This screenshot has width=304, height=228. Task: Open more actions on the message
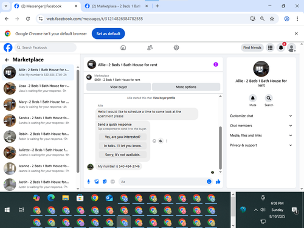(x=167, y=141)
